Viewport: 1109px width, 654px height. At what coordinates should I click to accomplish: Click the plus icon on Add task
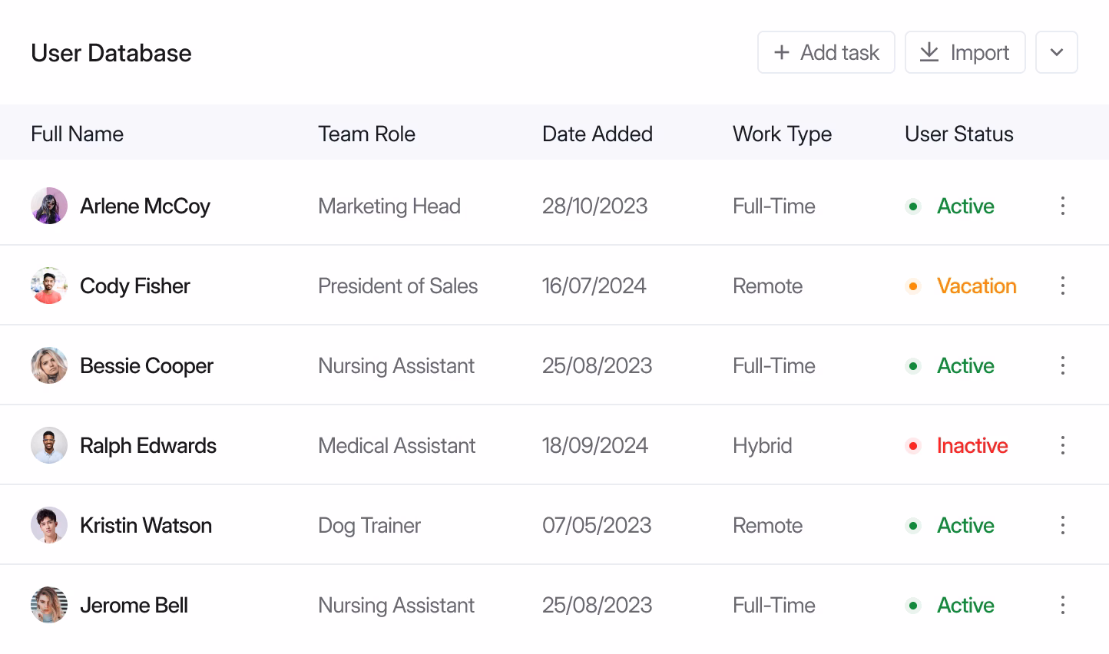tap(781, 52)
